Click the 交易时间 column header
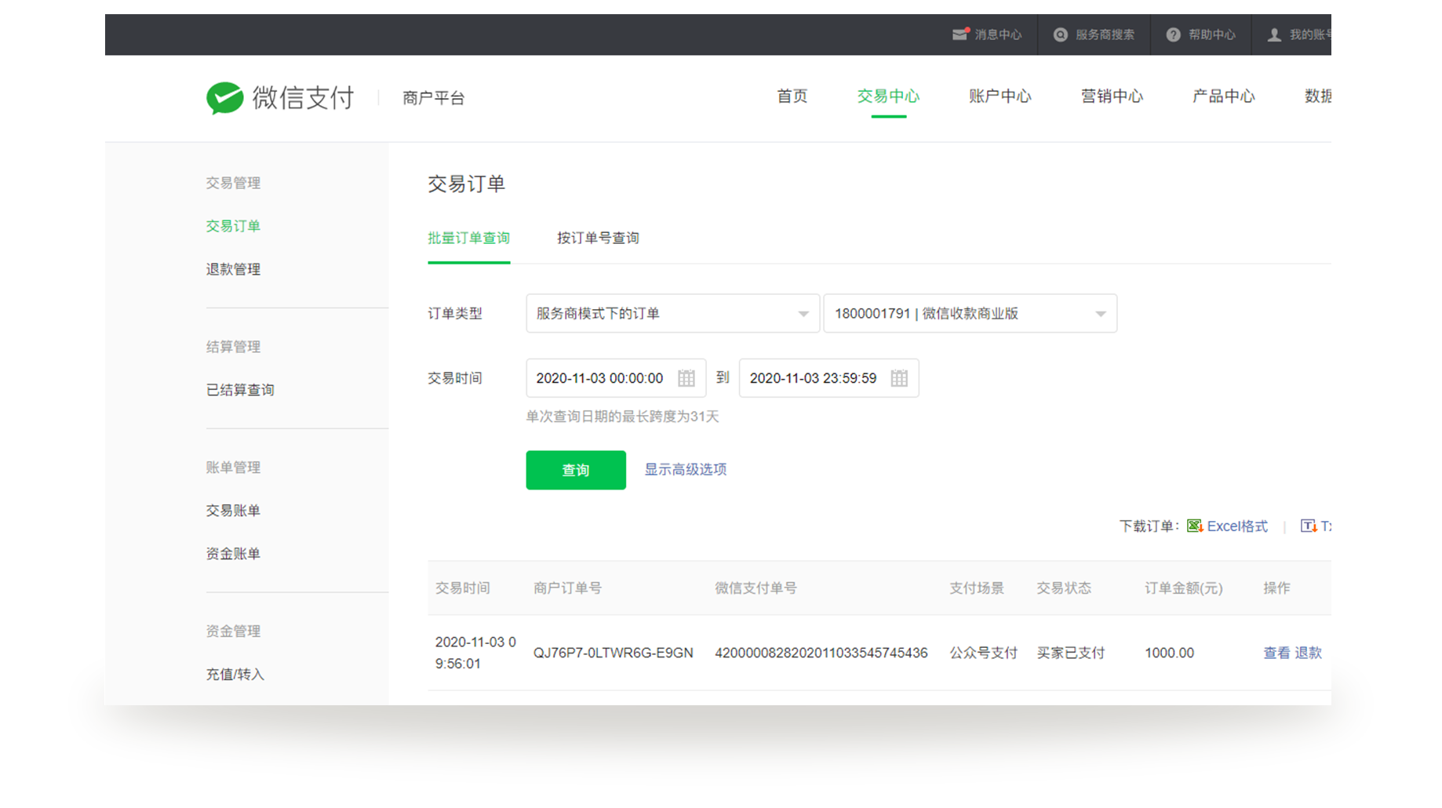The height and width of the screenshot is (808, 1442). coord(463,588)
